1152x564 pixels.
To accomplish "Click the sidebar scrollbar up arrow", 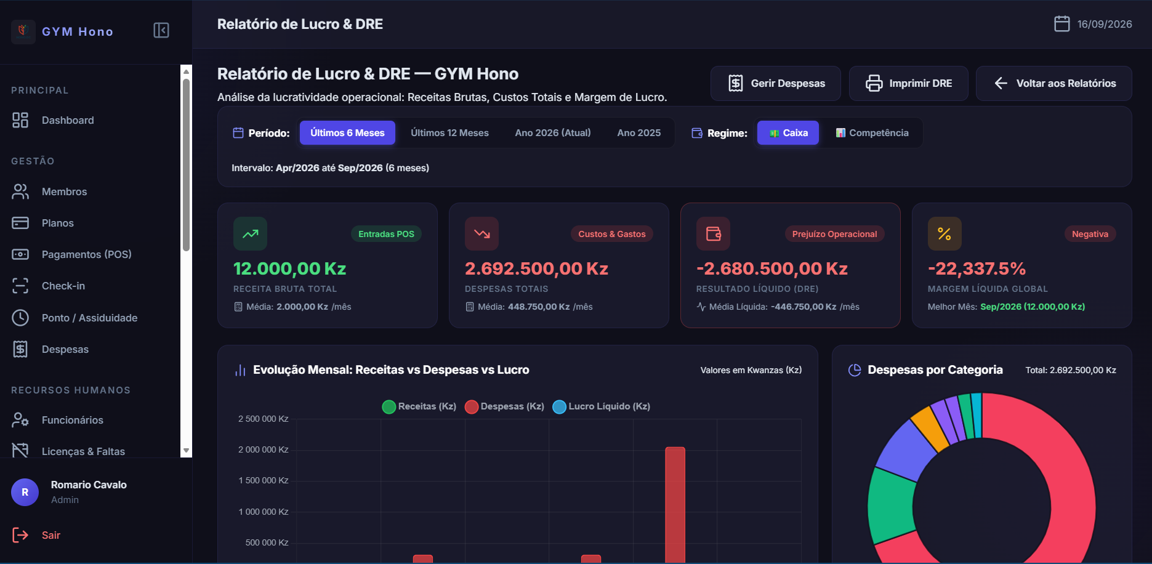I will tap(186, 71).
